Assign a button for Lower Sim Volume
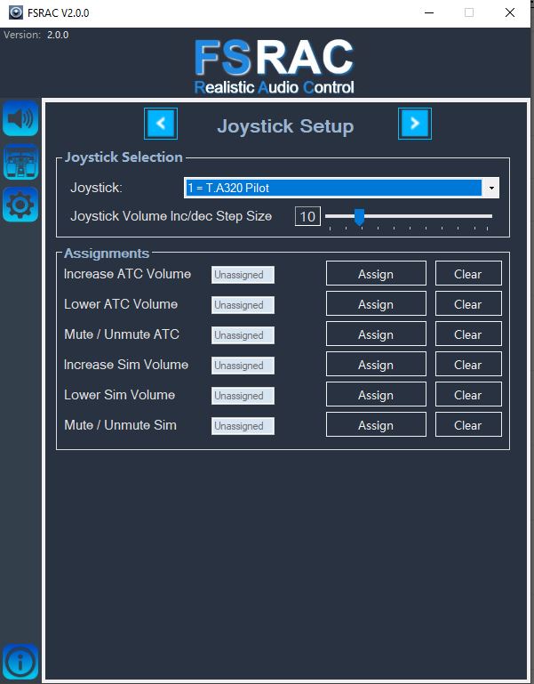The height and width of the screenshot is (684, 534). (376, 394)
